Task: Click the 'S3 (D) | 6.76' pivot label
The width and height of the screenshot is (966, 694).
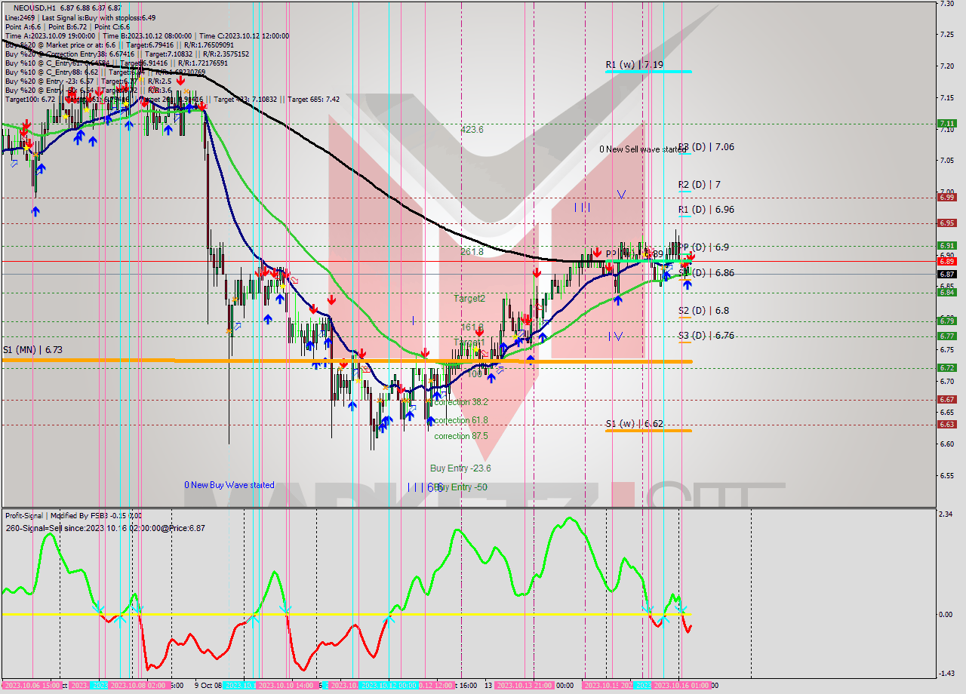Action: (x=706, y=336)
